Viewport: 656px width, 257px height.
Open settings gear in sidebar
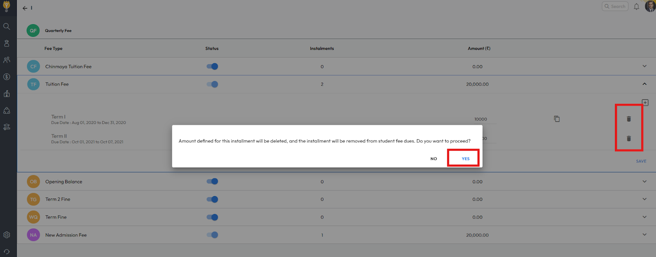[7, 235]
